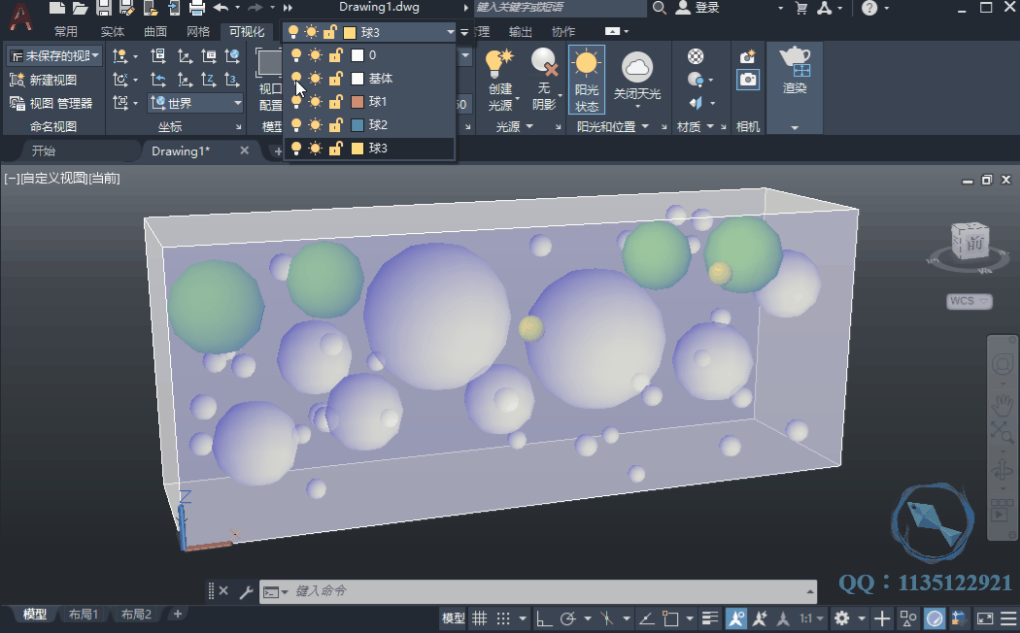Screen dimensions: 1020x633
Task: Click the Print icon in quick access toolbar
Action: click(x=197, y=8)
